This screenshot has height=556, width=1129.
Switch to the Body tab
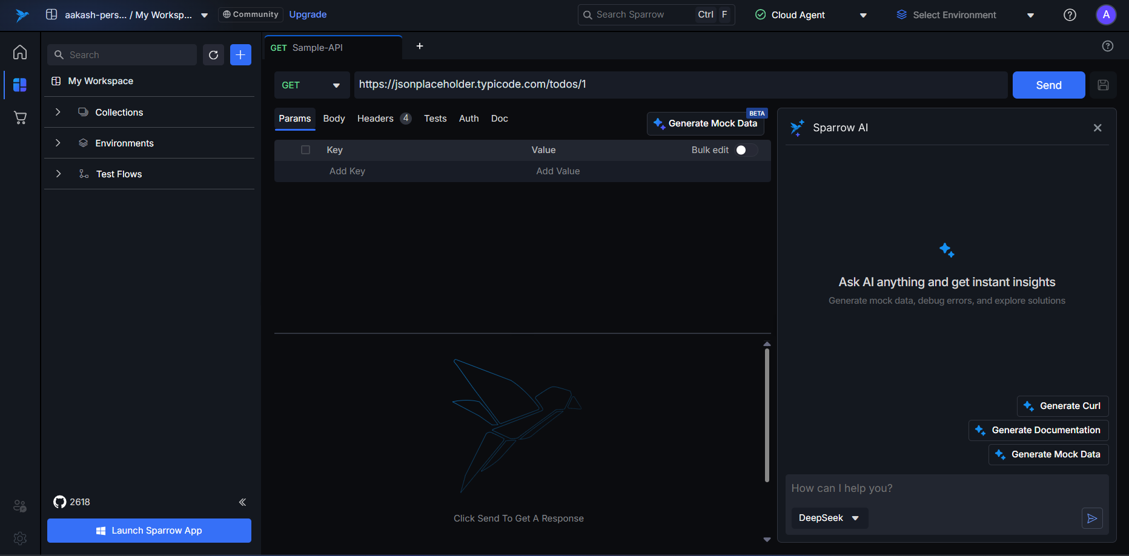coord(334,119)
